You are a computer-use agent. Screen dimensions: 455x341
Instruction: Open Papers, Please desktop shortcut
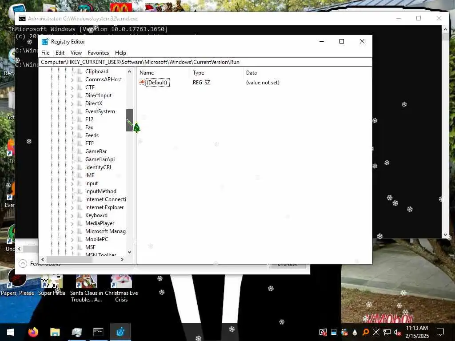(x=17, y=283)
